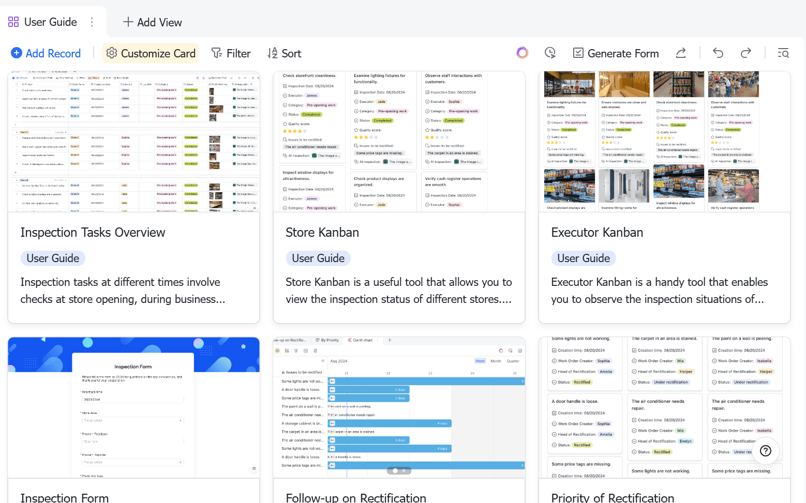Click the colorful AI assistant ring icon

523,53
